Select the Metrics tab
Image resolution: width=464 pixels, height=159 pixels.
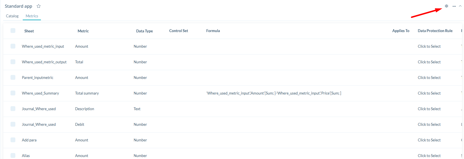(32, 16)
